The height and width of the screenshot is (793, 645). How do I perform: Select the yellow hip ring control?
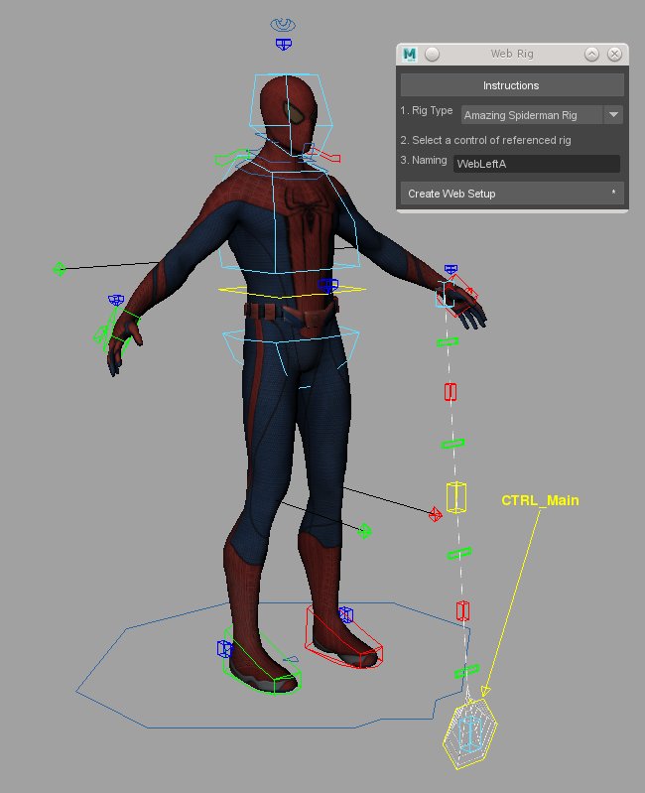click(x=292, y=291)
